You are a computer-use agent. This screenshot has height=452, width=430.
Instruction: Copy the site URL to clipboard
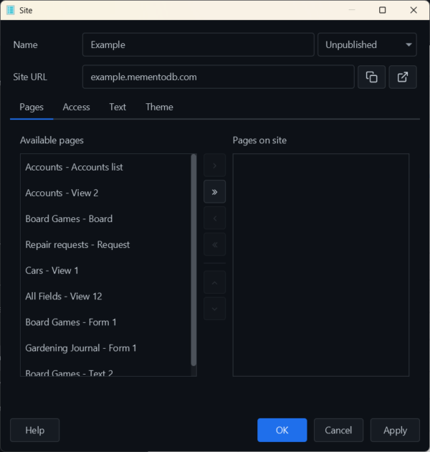(x=371, y=77)
